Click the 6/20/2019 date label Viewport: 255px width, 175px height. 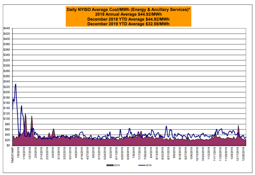[122, 153]
